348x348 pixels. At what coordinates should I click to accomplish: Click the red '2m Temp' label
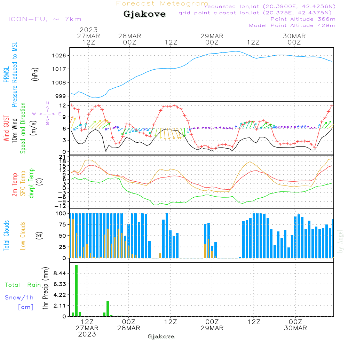[14, 185]
